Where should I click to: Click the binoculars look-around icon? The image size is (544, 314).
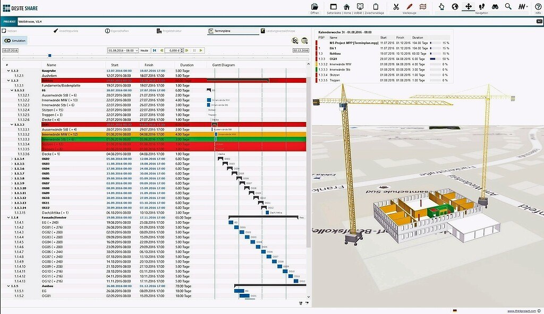pyautogui.click(x=495, y=6)
